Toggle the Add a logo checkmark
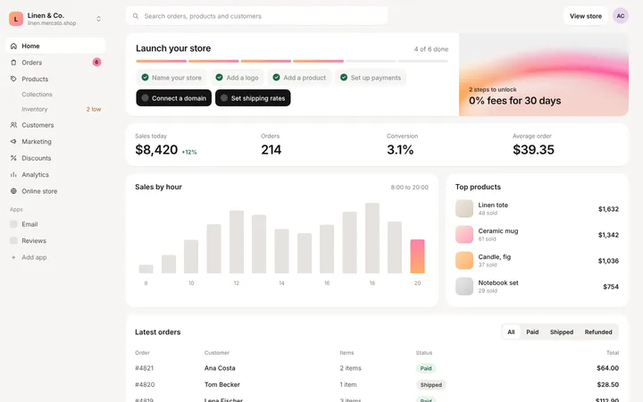This screenshot has width=643, height=402. pos(219,77)
